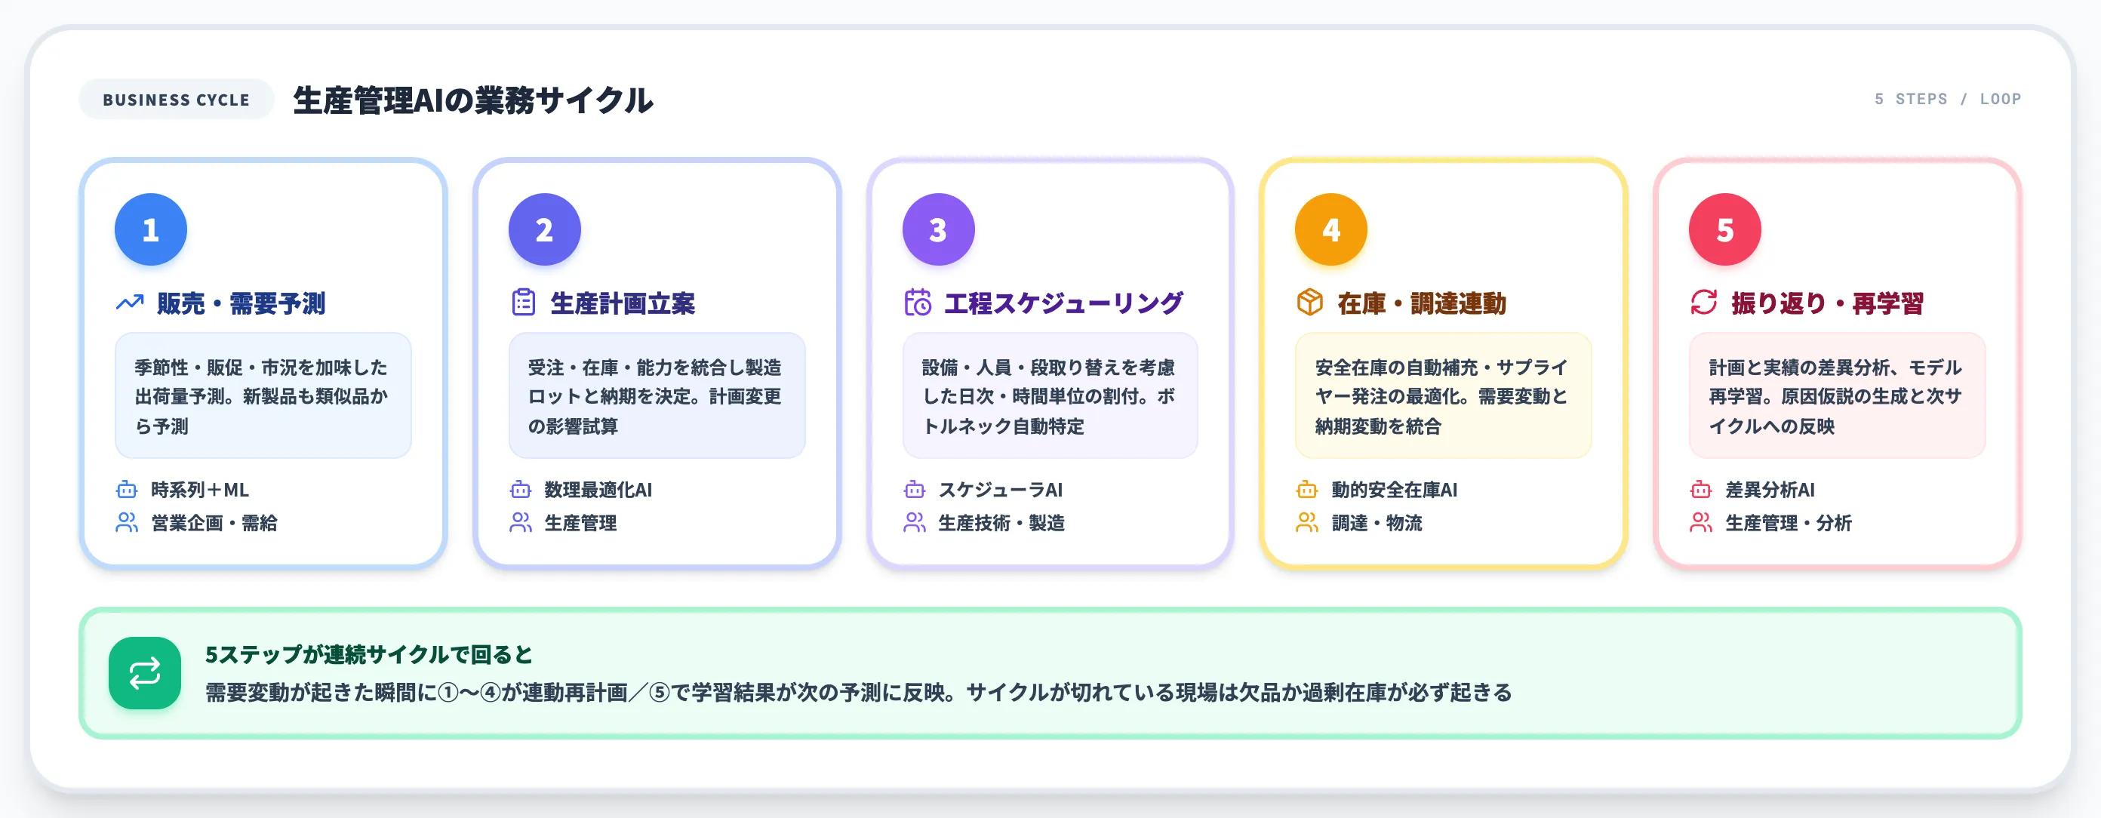Click the clipboard icon beside 生産計画立案
The height and width of the screenshot is (818, 2101).
click(523, 303)
